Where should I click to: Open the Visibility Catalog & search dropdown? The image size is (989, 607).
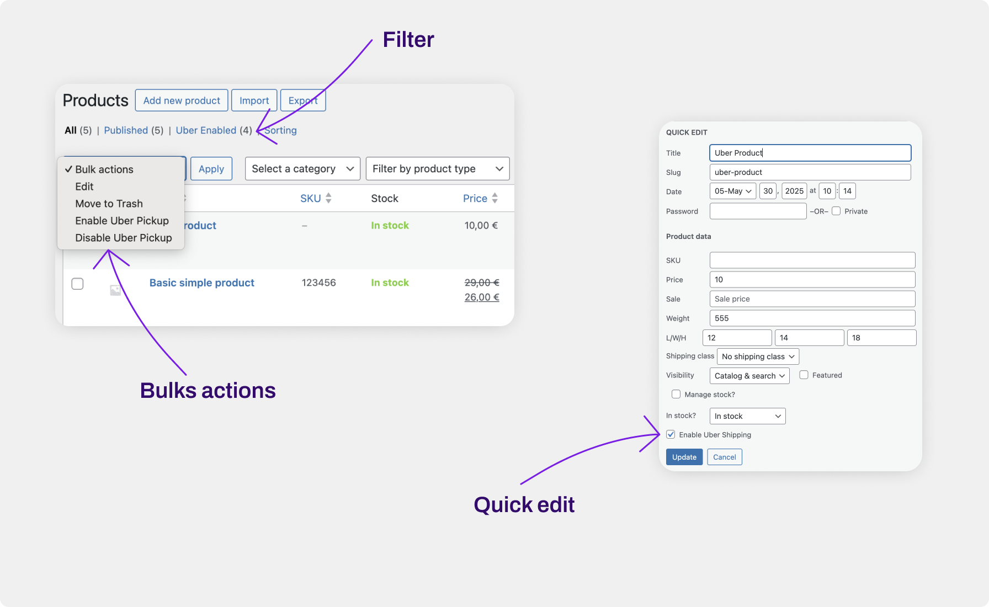[x=749, y=375]
